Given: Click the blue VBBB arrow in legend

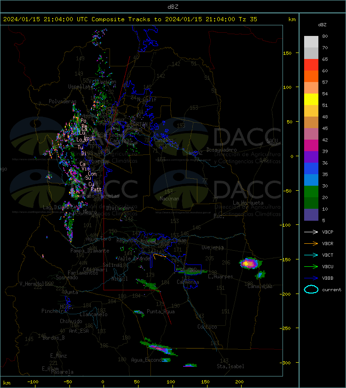Looking at the screenshot, I should [x=311, y=278].
